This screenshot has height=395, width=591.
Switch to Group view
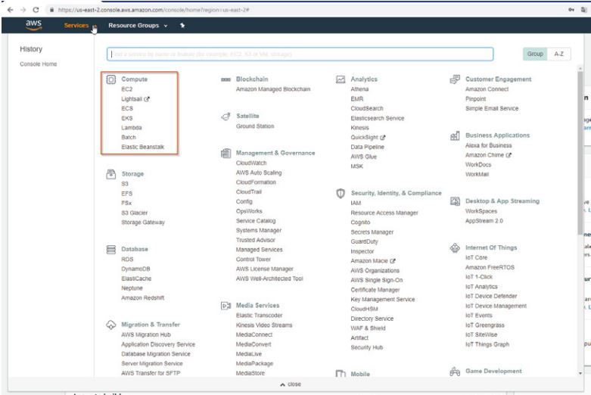click(x=535, y=54)
